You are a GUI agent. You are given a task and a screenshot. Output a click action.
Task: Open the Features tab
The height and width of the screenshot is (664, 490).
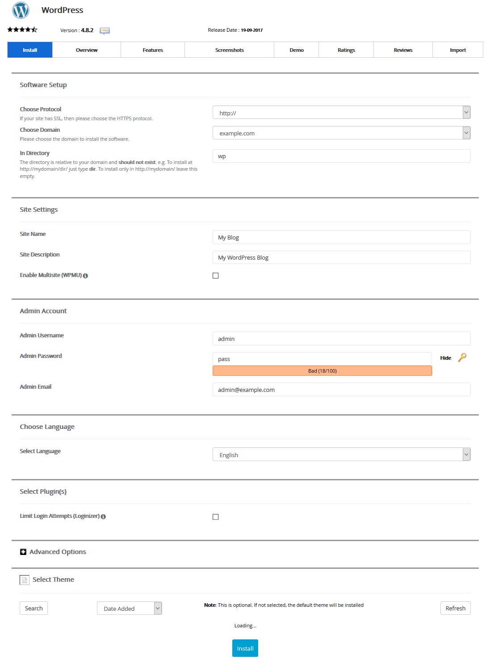click(153, 50)
